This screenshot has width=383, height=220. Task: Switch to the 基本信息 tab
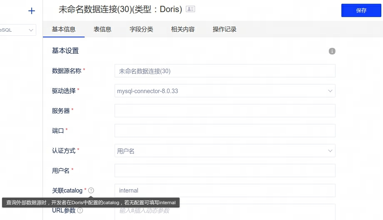click(x=63, y=29)
